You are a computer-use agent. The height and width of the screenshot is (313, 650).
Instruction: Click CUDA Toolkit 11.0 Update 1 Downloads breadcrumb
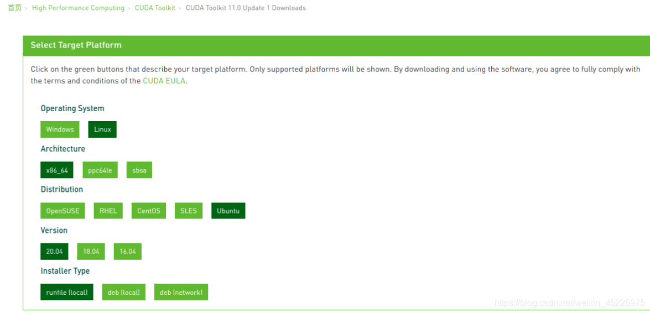[x=246, y=8]
